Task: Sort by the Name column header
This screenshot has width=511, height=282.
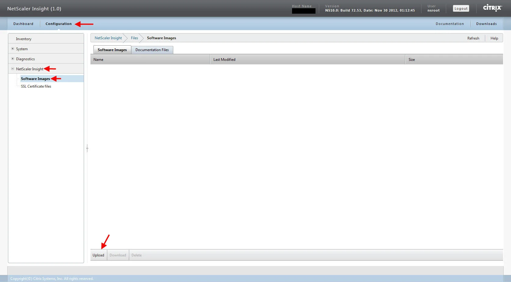Action: 150,60
